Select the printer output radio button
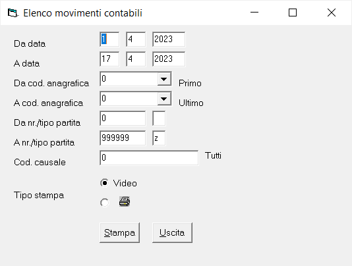The width and height of the screenshot is (352, 266). 104,203
